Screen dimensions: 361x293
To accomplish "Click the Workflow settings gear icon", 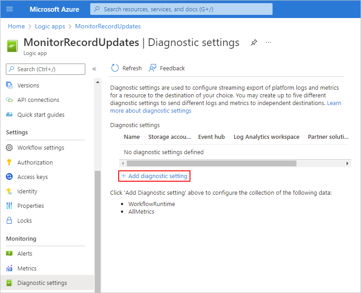I will click(x=9, y=147).
